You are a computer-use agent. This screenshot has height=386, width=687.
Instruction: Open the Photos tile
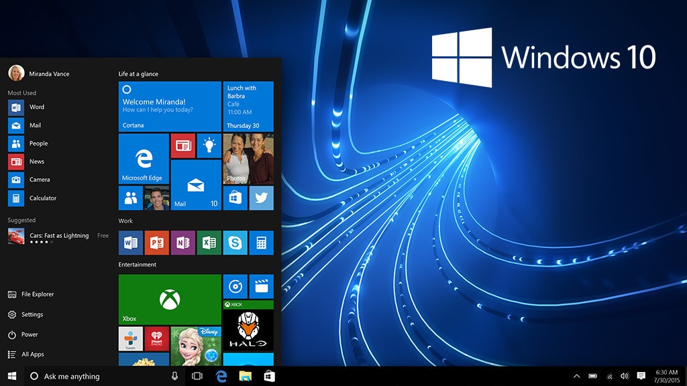(x=248, y=159)
